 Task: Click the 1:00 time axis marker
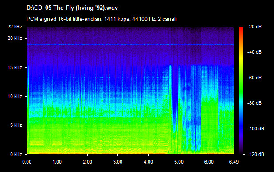pos(57,162)
